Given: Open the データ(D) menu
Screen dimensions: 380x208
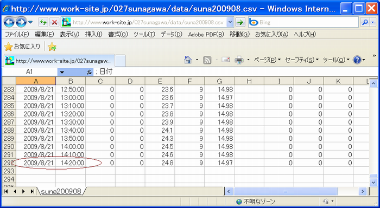Looking at the screenshot, I should (172, 35).
